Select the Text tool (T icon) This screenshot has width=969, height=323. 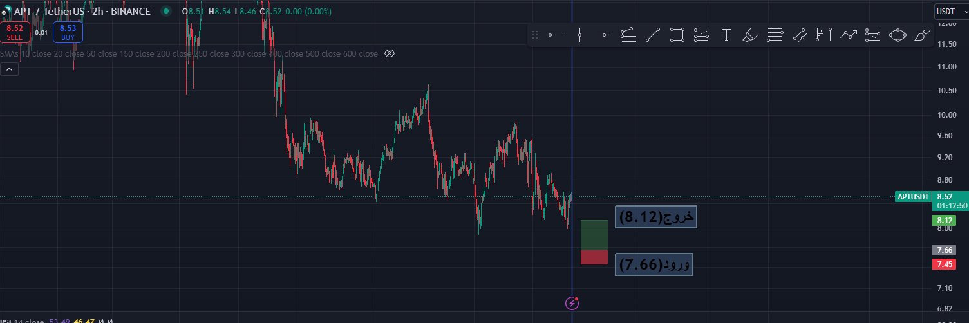tap(726, 35)
